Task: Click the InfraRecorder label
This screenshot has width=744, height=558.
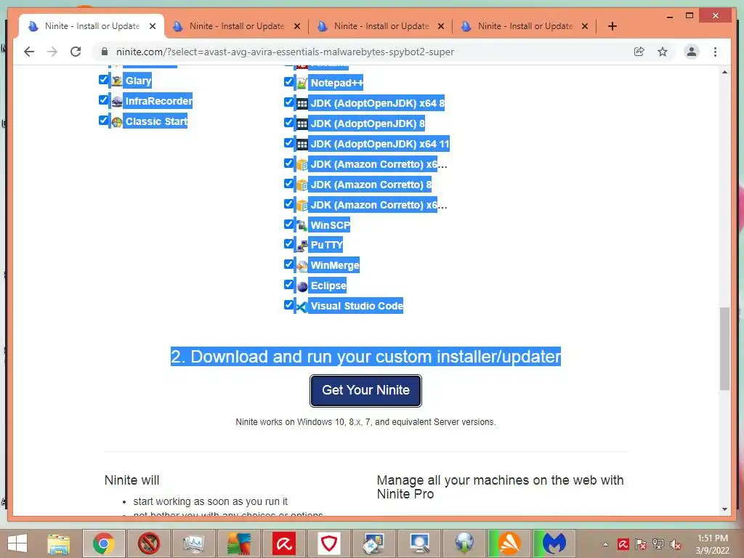Action: pyautogui.click(x=158, y=101)
